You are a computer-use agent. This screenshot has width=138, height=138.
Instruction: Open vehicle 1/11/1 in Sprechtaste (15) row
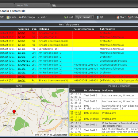tap(21, 49)
